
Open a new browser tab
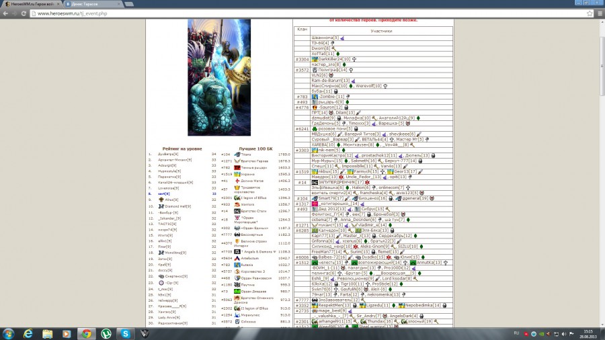pyautogui.click(x=129, y=4)
